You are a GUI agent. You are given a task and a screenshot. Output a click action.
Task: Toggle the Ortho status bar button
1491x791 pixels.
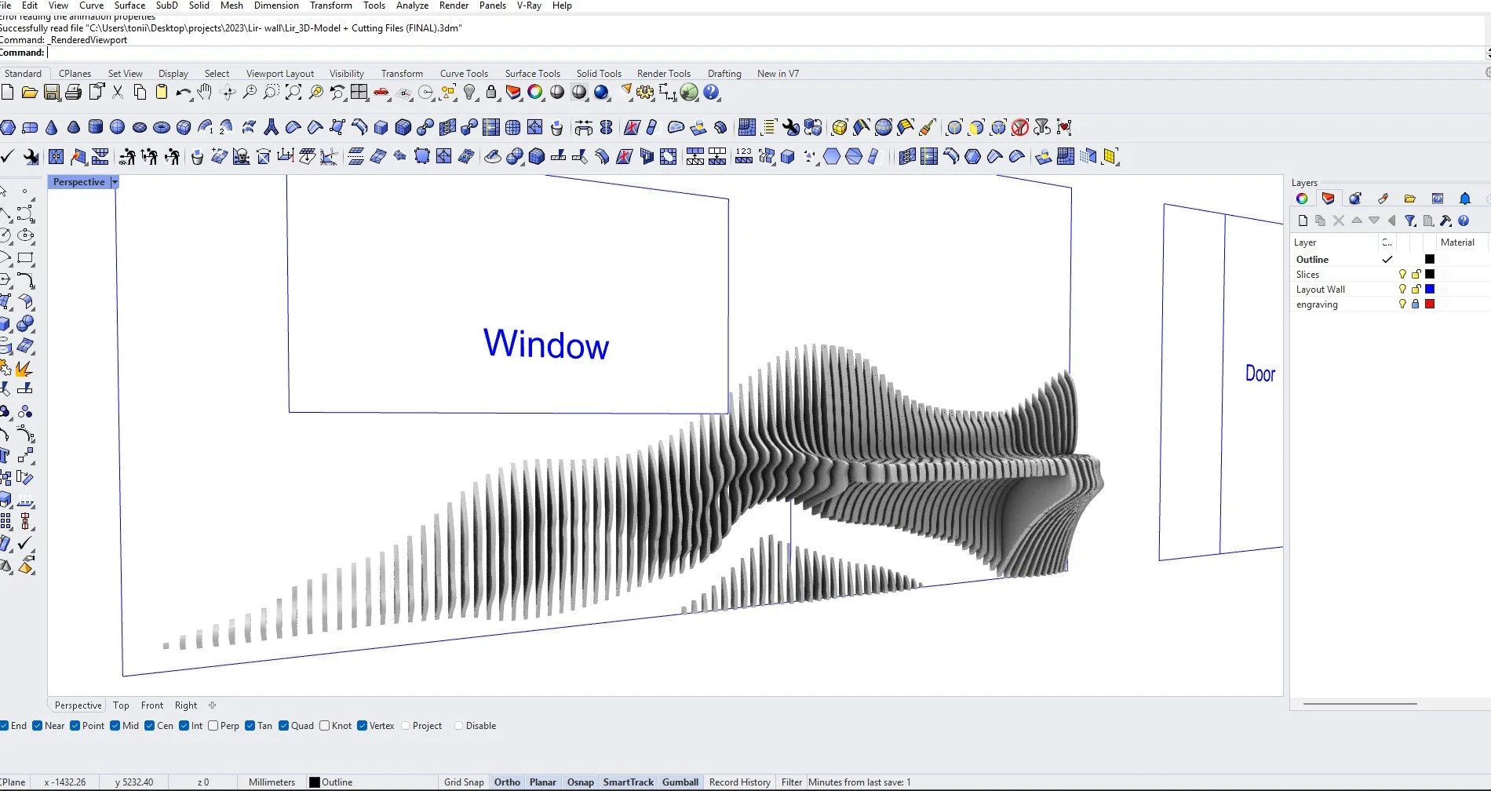click(x=507, y=782)
